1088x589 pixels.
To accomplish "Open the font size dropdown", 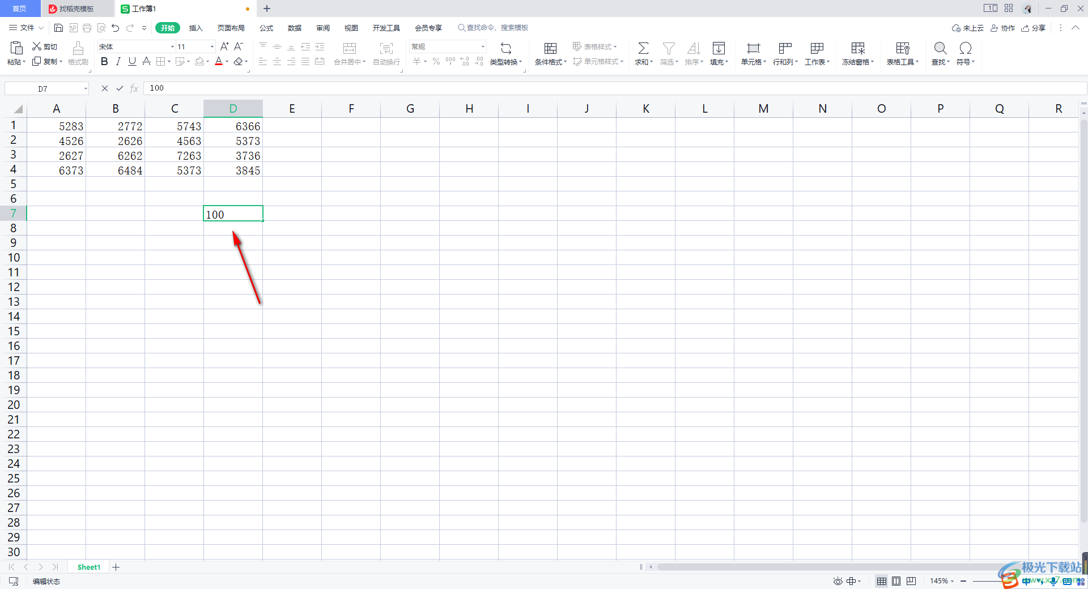I will [212, 46].
